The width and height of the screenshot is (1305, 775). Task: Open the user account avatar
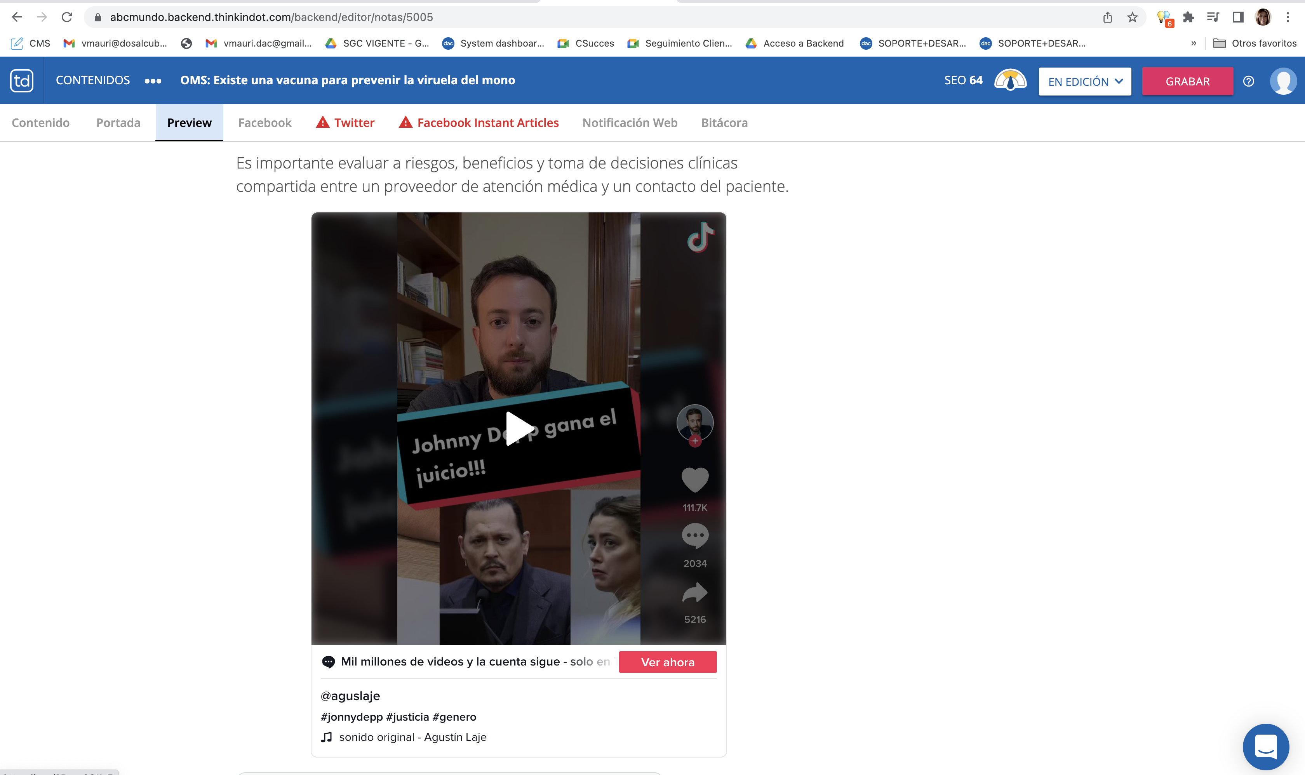[x=1283, y=82]
